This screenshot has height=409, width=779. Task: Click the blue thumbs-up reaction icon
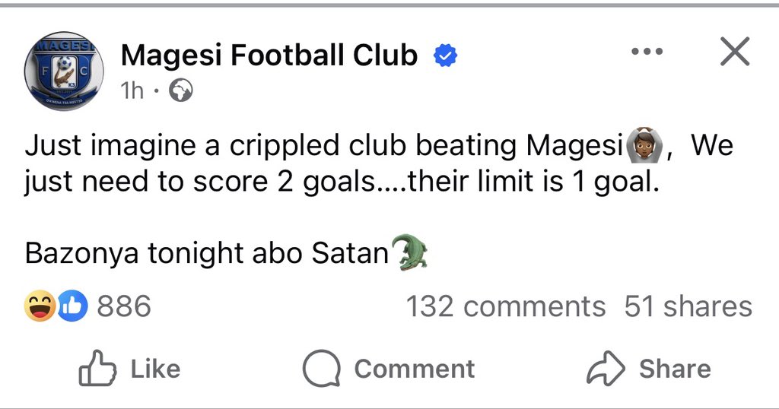(72, 306)
